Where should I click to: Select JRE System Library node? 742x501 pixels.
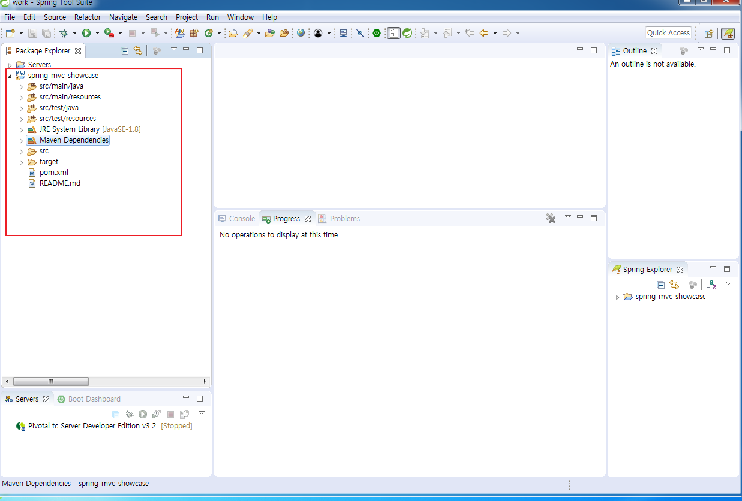click(x=84, y=129)
